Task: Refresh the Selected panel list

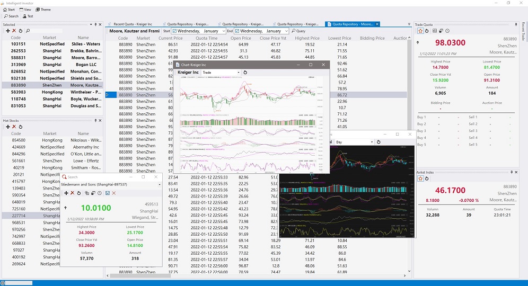Action: [x=21, y=31]
